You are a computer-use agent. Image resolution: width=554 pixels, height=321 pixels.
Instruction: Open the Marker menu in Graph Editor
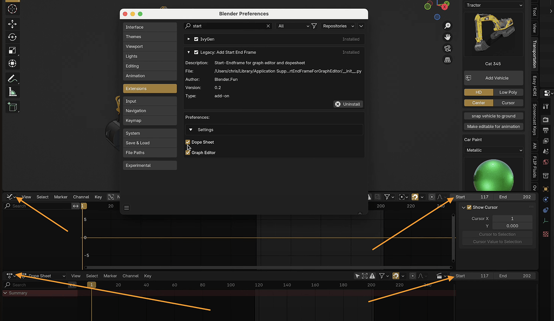tap(61, 197)
